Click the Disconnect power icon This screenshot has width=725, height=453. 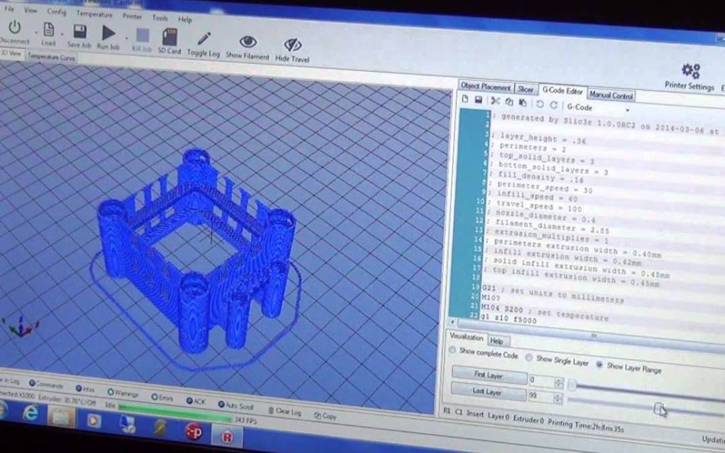coord(15,28)
